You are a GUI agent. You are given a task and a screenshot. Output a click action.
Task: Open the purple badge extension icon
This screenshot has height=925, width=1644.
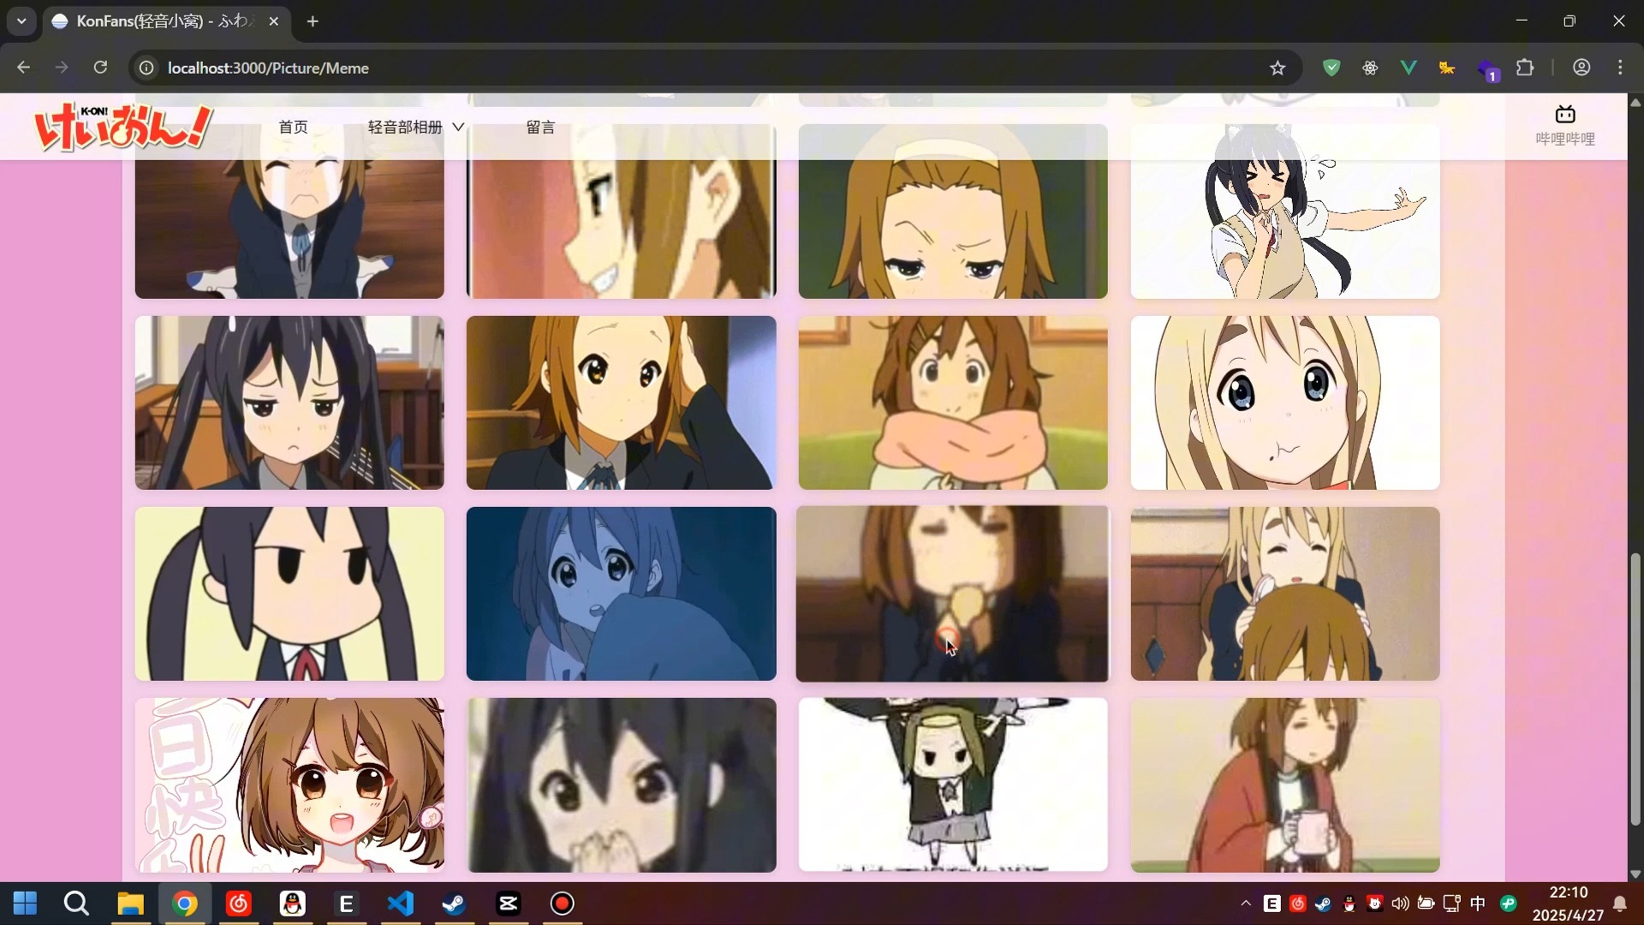click(1487, 69)
